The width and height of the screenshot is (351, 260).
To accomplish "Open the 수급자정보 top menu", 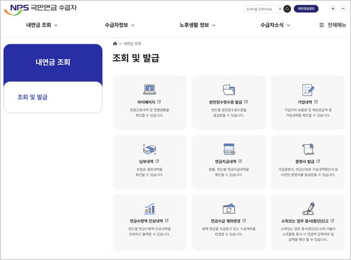I will (116, 25).
